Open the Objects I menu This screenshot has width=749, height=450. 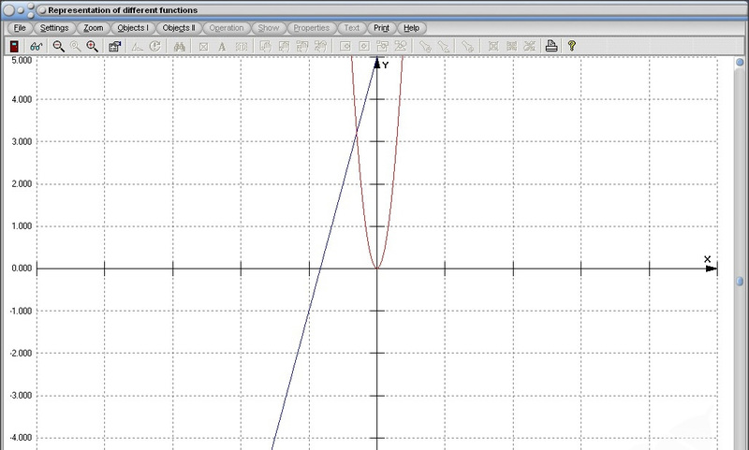coord(133,28)
